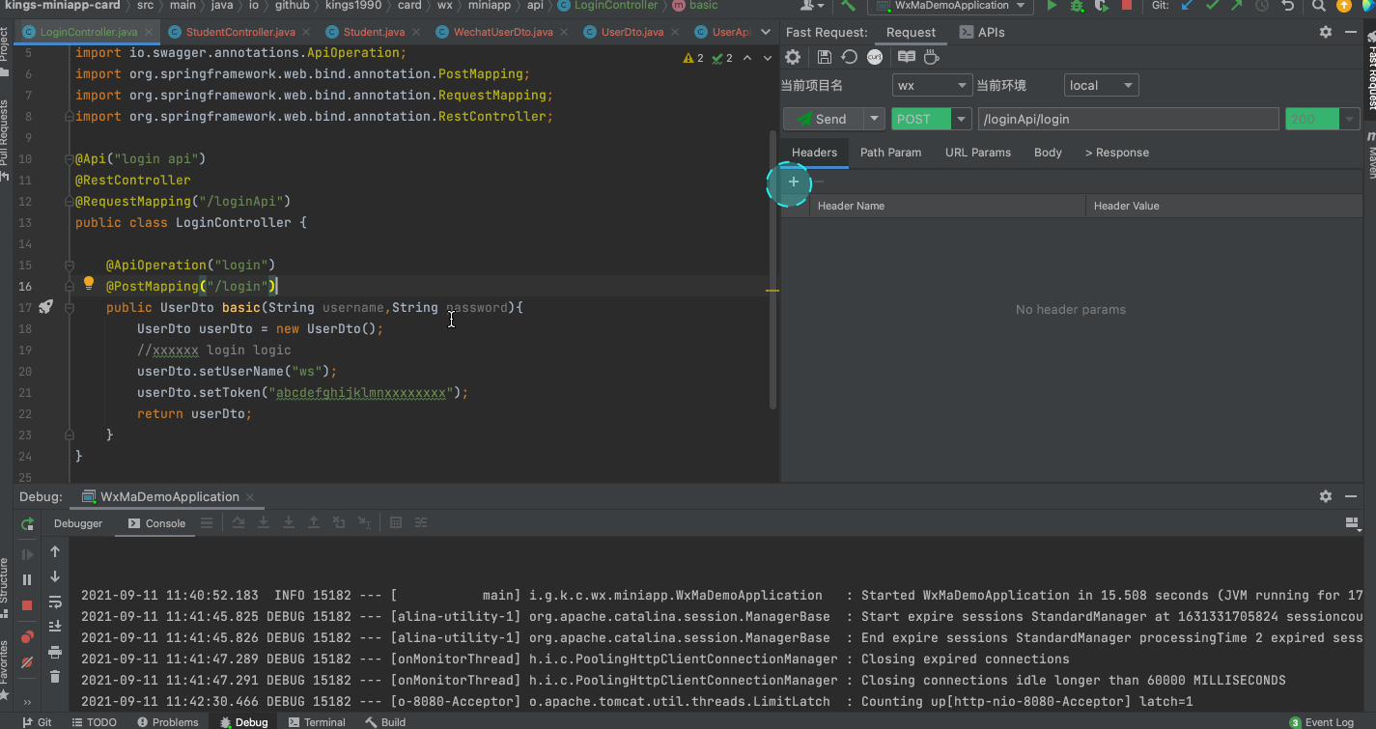Click the curl icon in Fast Request toolbar
The image size is (1376, 729).
point(875,58)
